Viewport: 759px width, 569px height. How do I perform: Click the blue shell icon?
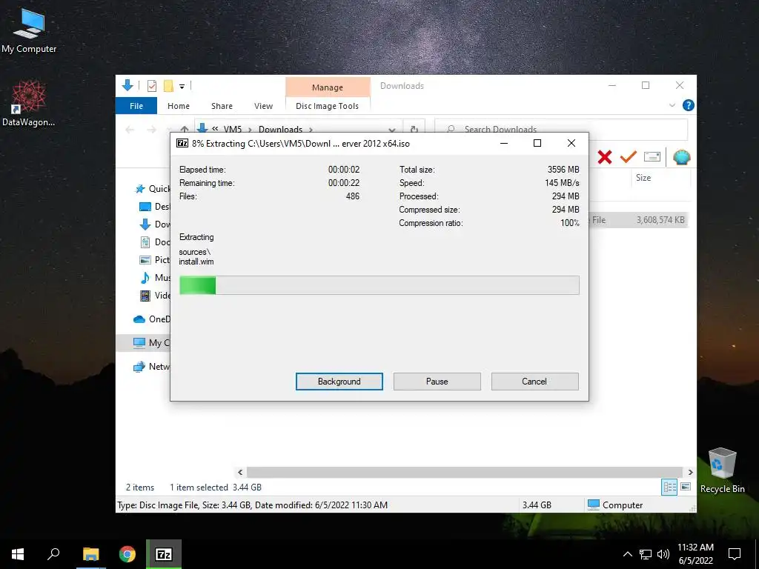tap(681, 157)
